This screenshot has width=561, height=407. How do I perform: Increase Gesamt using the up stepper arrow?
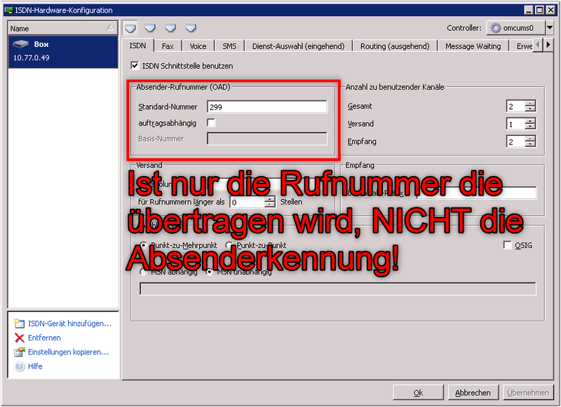point(529,103)
